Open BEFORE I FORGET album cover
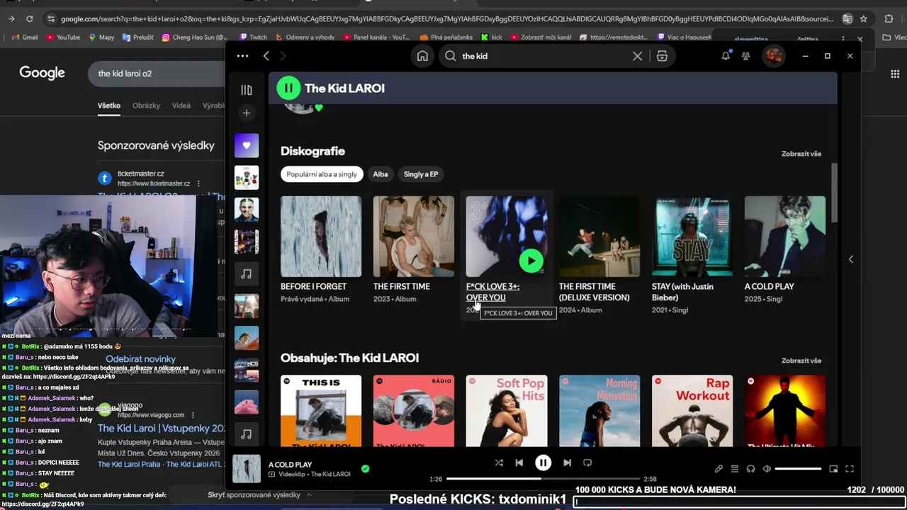This screenshot has height=510, width=907. 321,237
